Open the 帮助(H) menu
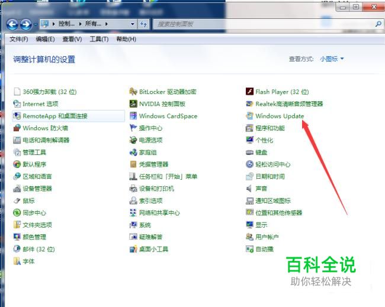 pos(126,39)
